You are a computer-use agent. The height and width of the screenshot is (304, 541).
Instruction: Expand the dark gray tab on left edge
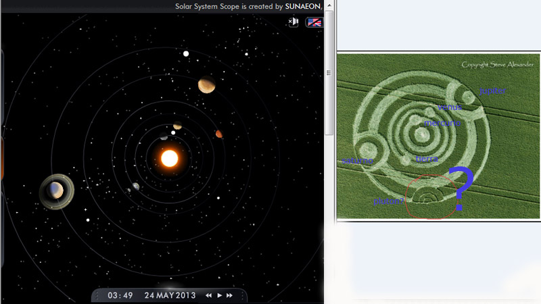[2, 88]
